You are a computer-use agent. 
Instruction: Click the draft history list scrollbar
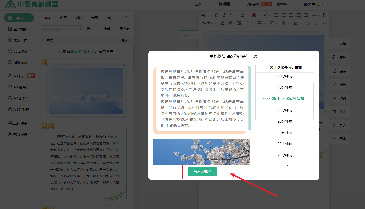tap(314, 101)
